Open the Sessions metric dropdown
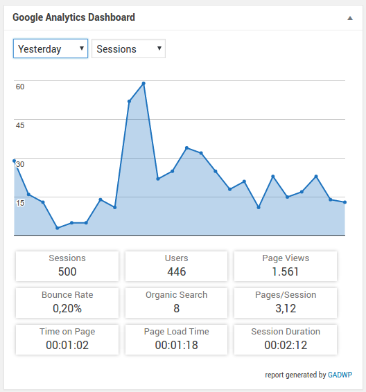The height and width of the screenshot is (392, 366). tap(128, 48)
